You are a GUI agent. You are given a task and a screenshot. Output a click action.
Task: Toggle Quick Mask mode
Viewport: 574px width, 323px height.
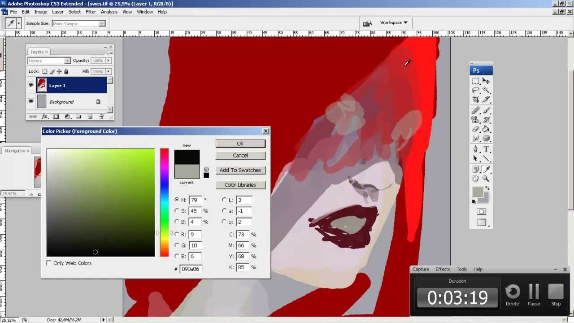pos(482,212)
